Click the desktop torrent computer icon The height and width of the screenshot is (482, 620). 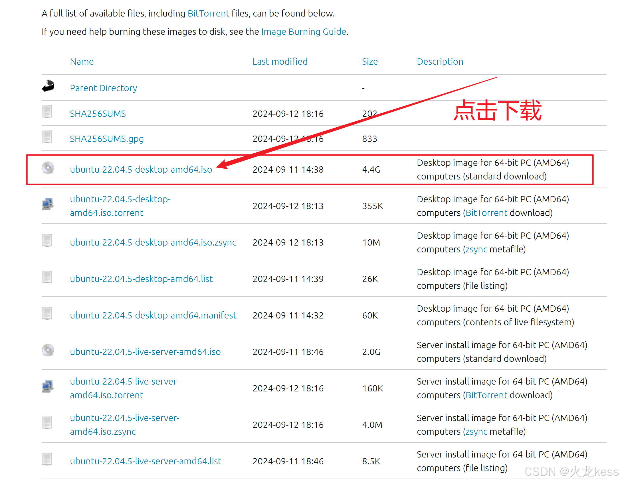pyautogui.click(x=47, y=204)
